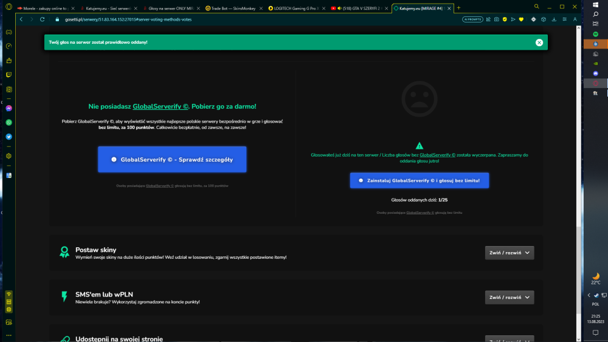This screenshot has width=608, height=342.
Task: Click the SMS'em lub wPLN heading
Action: [x=104, y=295]
